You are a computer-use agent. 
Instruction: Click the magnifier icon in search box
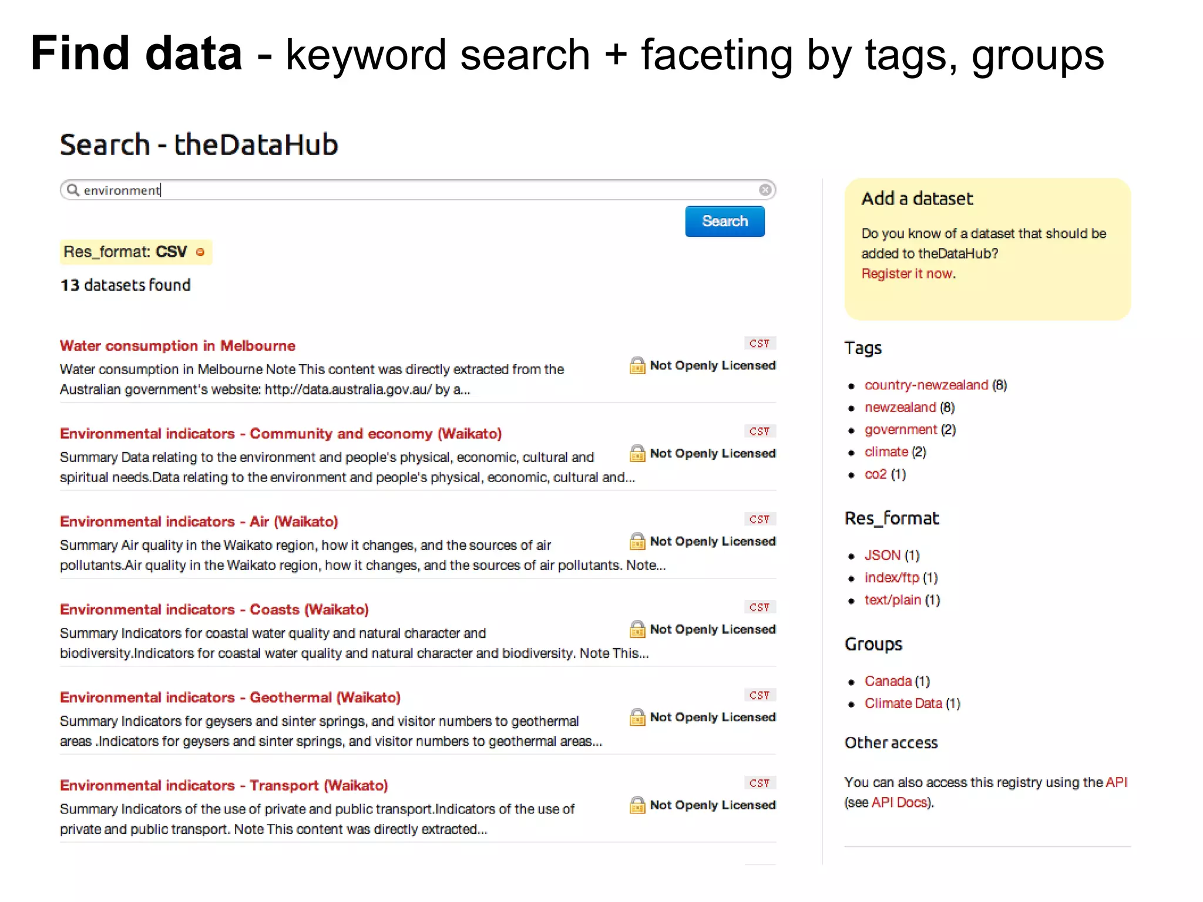click(73, 190)
